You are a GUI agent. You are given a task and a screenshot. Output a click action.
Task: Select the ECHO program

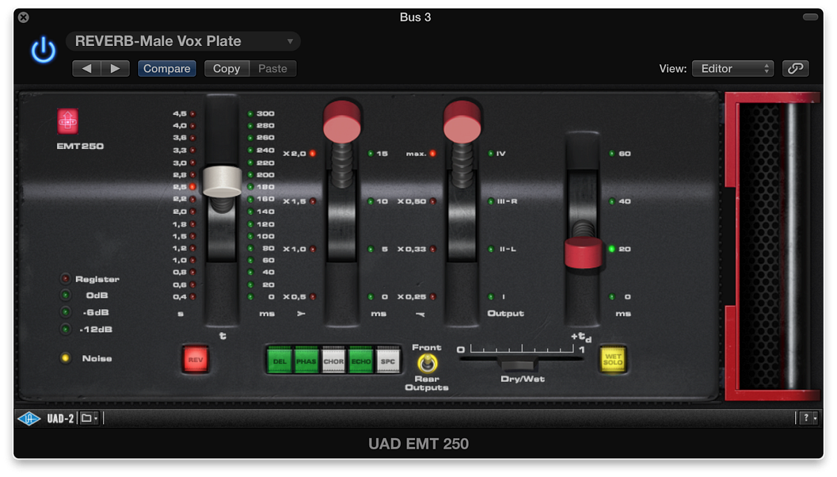point(361,360)
